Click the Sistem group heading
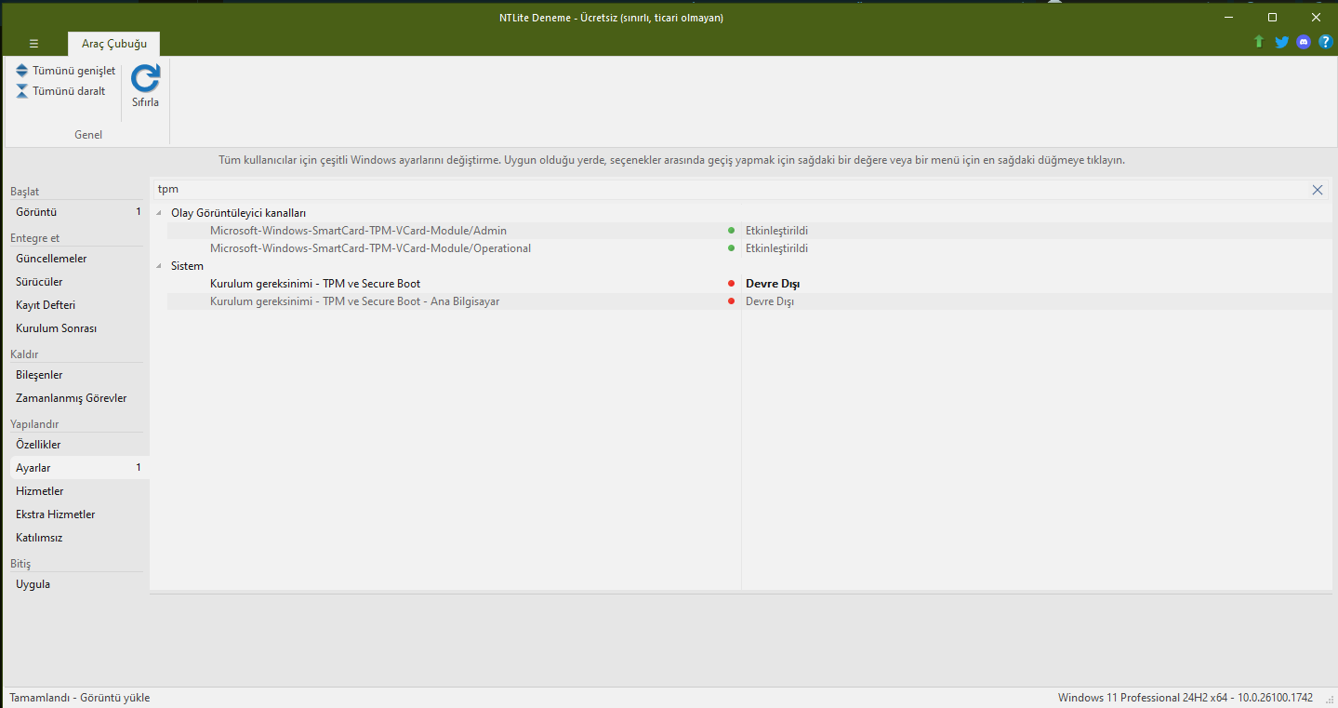The height and width of the screenshot is (708, 1338). coord(187,266)
